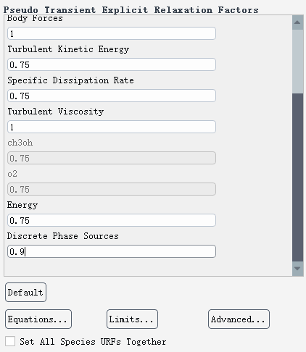Click the disabled o2 value field
This screenshot has height=352, width=306.
pos(112,189)
